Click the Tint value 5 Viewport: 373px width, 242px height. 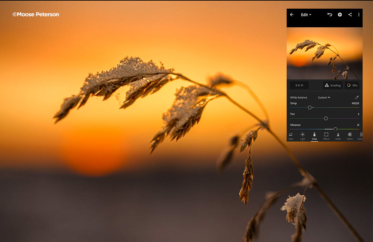[x=358, y=114]
